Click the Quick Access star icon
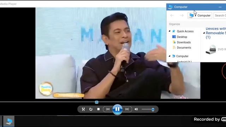This screenshot has height=127, width=226. 174,31
